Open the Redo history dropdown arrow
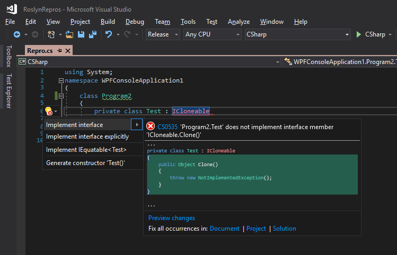Screen dimensions: 397x255 pos(137,34)
